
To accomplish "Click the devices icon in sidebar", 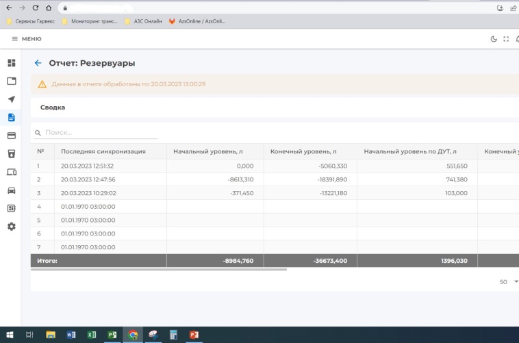I will 11,172.
